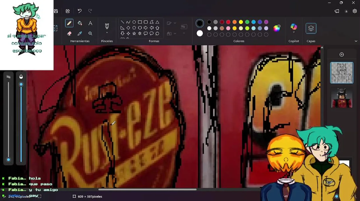Pick the pink color swatch
Image resolution: width=360 pixels, height=201 pixels.
[x=228, y=28]
